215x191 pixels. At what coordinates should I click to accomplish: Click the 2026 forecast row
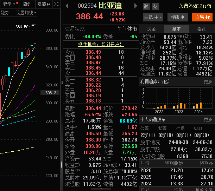point(177,171)
